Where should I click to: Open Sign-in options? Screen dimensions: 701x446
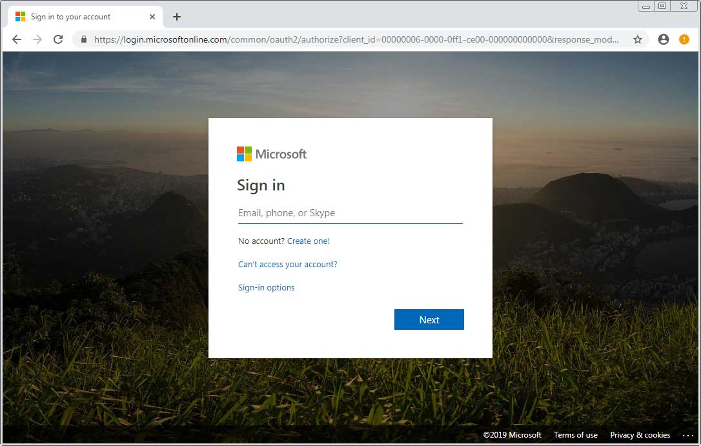click(x=266, y=287)
